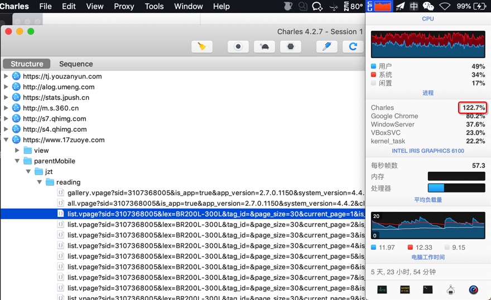This screenshot has height=300, width=491.
Task: Expand the m.s.360.cn host
Action: 6,108
